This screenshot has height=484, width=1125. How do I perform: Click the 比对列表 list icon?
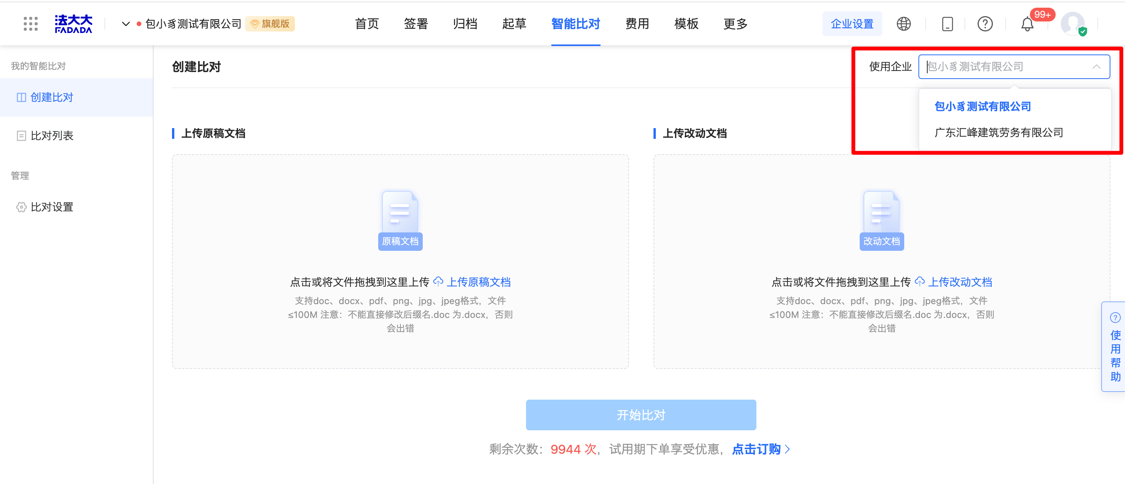click(x=21, y=136)
